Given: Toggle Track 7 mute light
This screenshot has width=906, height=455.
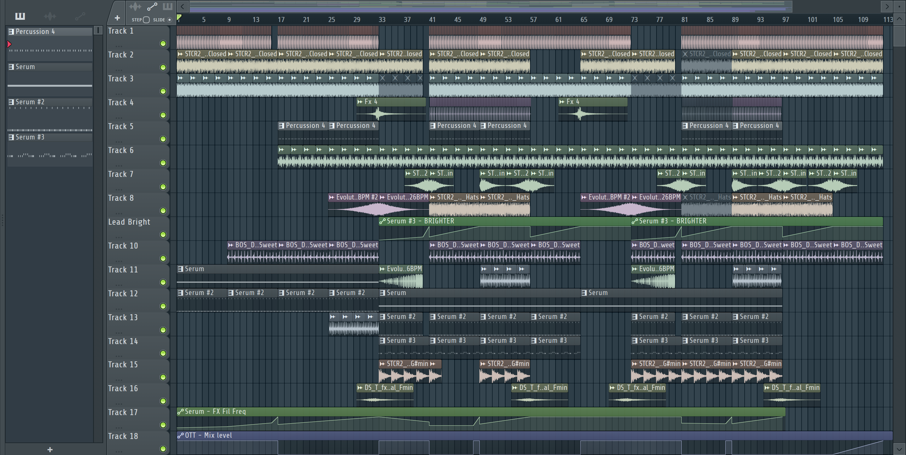Looking at the screenshot, I should click(x=163, y=187).
